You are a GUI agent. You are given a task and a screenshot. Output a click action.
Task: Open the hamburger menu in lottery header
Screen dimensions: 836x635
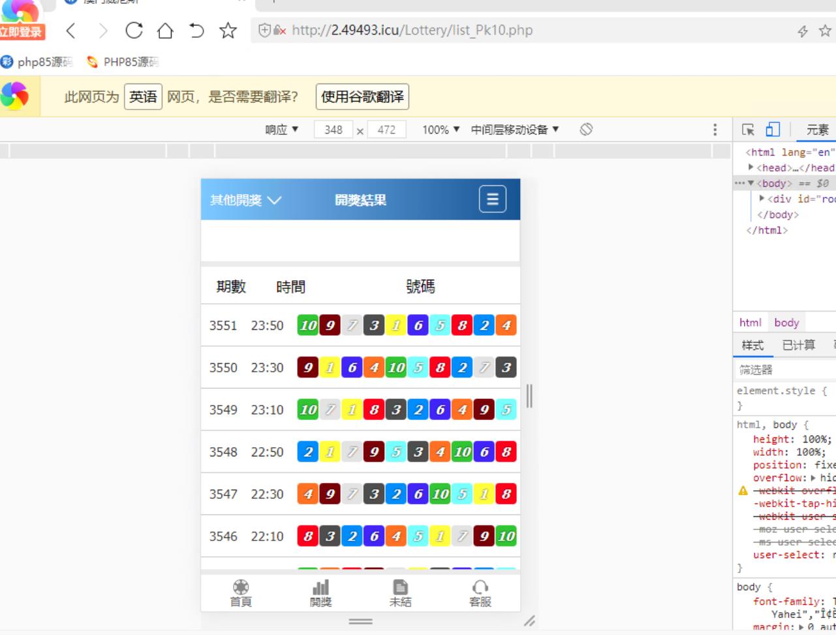point(492,199)
